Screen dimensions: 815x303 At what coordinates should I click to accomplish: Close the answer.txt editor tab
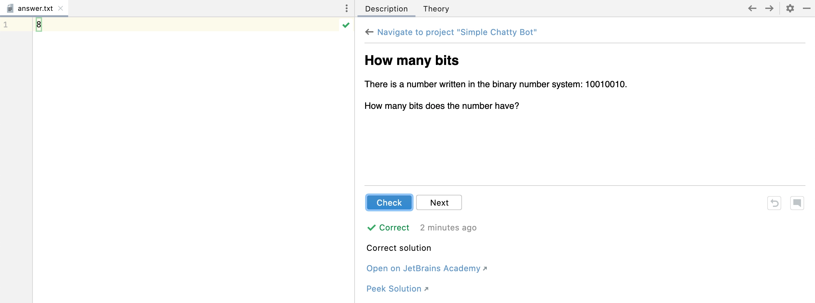pyautogui.click(x=61, y=8)
